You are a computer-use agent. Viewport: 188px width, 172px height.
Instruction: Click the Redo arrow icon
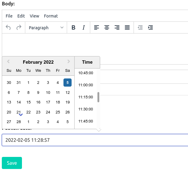[19, 27]
